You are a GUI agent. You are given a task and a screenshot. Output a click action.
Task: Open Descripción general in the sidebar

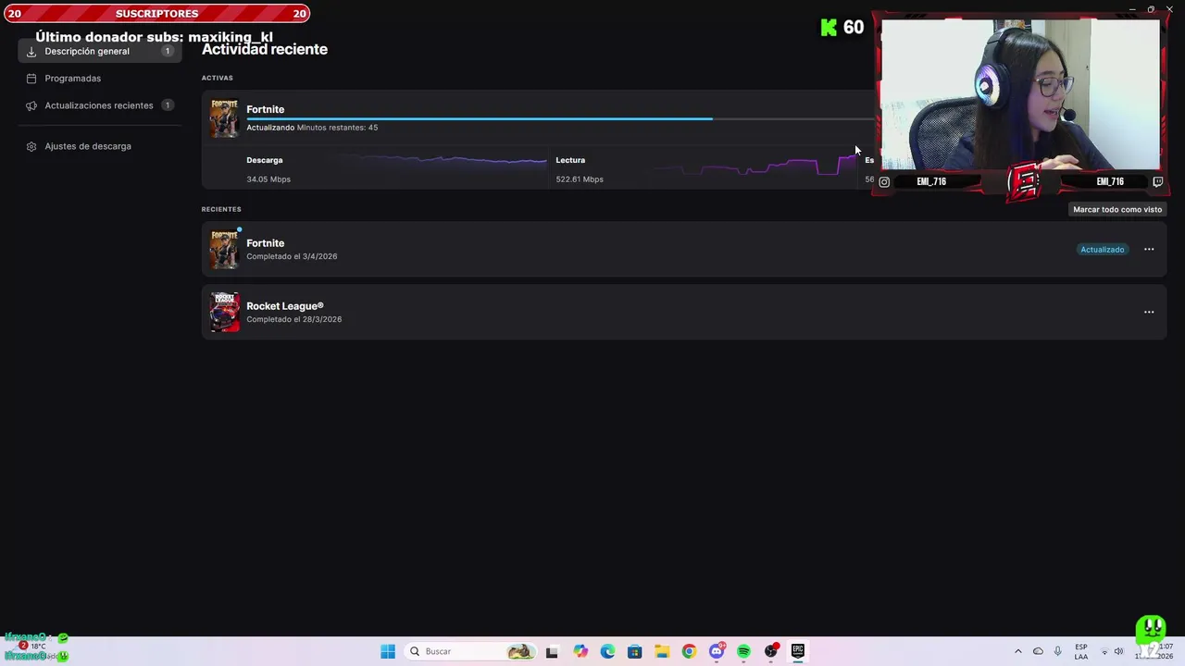(x=99, y=51)
